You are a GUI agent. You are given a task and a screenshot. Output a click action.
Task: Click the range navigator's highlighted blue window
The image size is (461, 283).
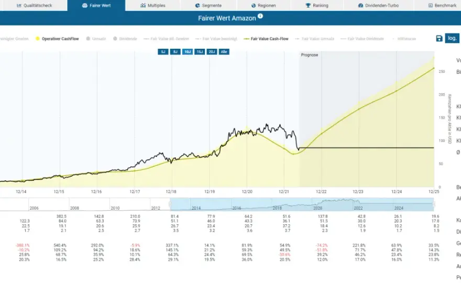point(302,204)
